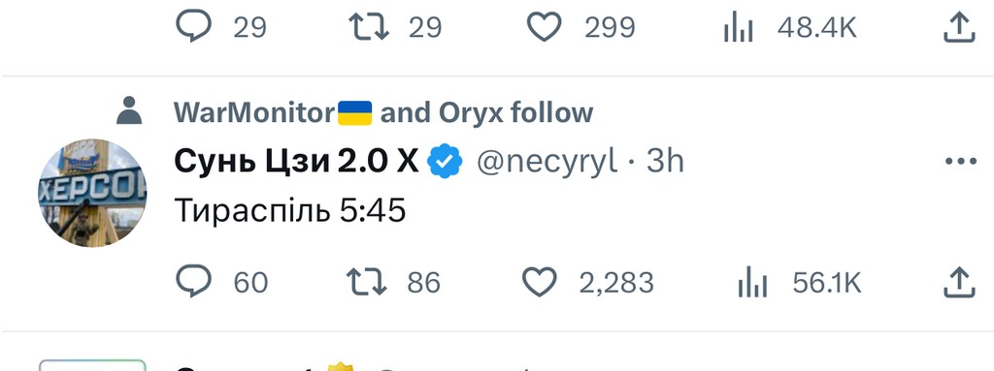The image size is (994, 371).
Task: Click the blue verified badge
Action: (445, 163)
